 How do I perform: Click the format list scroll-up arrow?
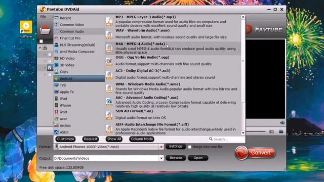243,17
